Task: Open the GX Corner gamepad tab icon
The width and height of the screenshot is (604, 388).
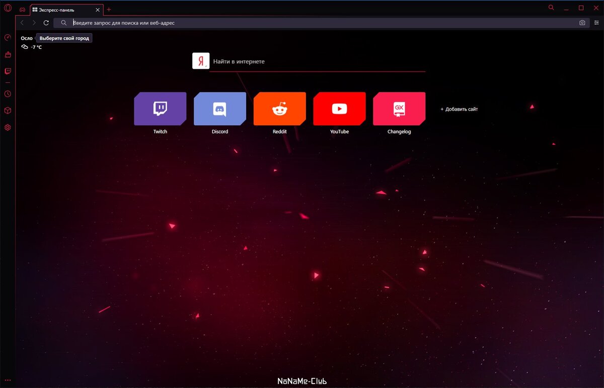Action: tap(22, 10)
